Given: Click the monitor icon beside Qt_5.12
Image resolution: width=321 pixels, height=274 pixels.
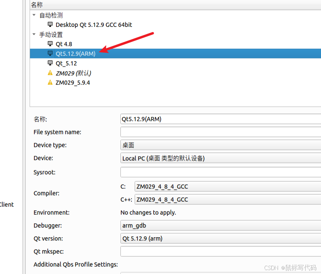Looking at the screenshot, I should click(50, 63).
